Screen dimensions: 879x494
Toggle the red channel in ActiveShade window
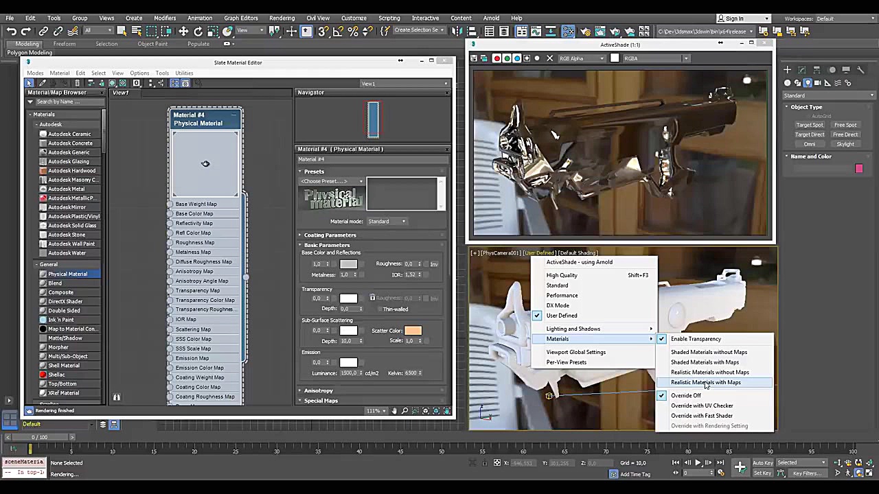(x=496, y=58)
